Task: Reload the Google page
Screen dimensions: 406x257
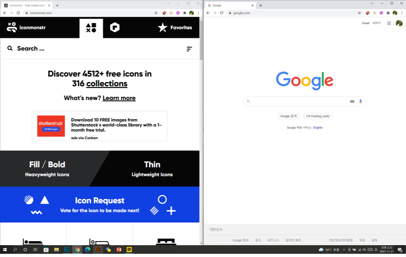Action: [222, 13]
